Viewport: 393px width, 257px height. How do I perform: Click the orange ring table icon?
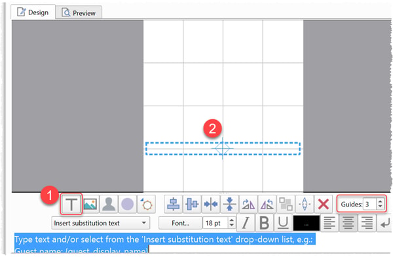click(x=146, y=204)
